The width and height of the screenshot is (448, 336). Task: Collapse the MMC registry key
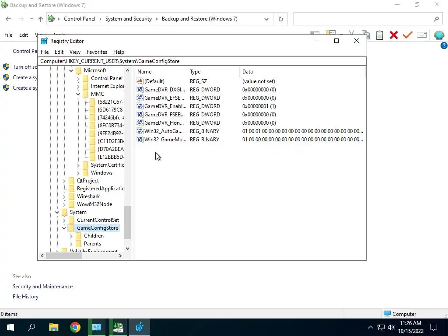point(78,94)
